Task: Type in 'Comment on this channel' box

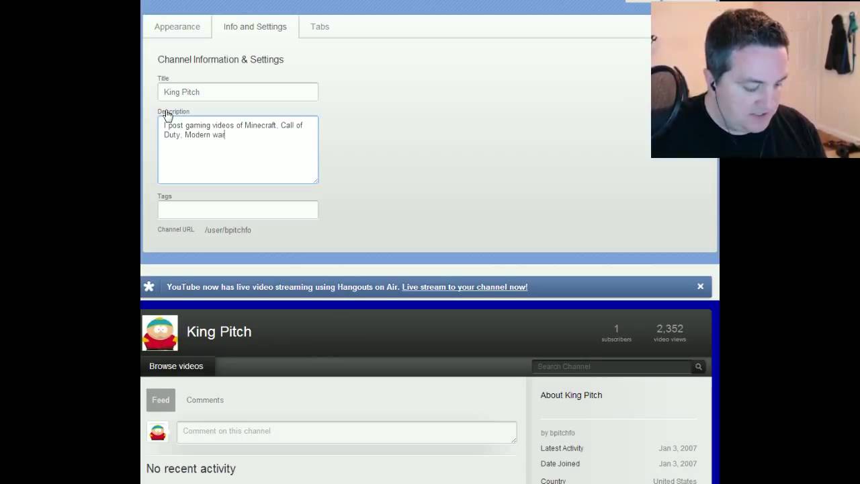Action: pos(347,432)
